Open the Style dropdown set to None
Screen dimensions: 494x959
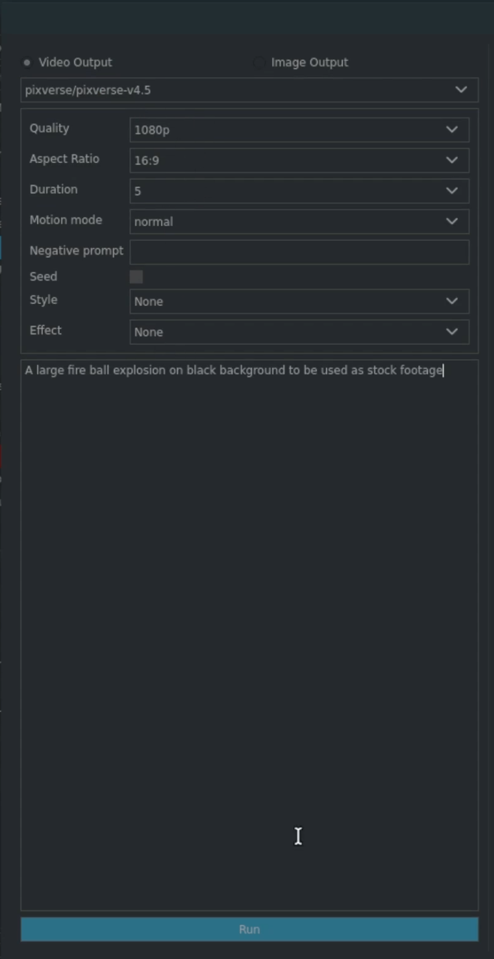point(299,301)
